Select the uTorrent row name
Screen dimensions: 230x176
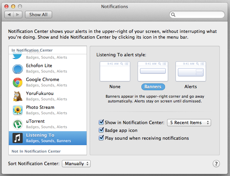point(36,121)
